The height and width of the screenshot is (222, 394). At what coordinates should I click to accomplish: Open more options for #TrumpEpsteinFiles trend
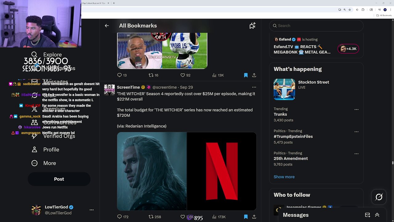point(356,132)
